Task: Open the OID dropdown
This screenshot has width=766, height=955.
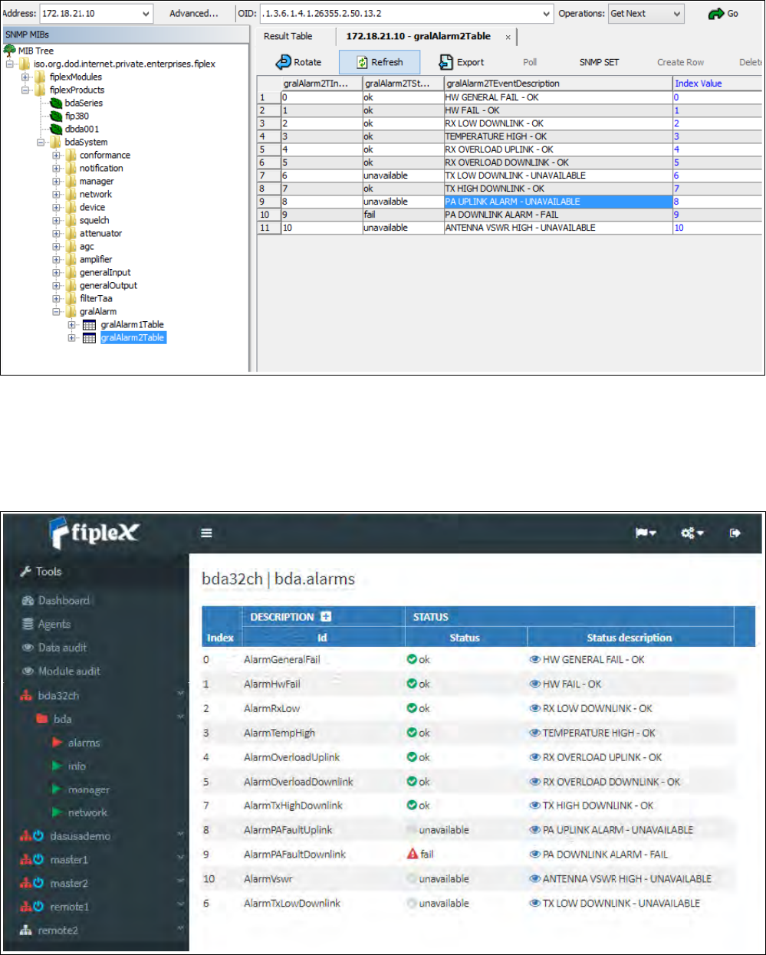Action: click(546, 14)
